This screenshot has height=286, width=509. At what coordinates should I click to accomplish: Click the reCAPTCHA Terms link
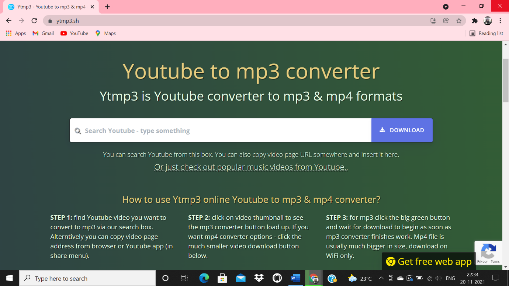495,262
